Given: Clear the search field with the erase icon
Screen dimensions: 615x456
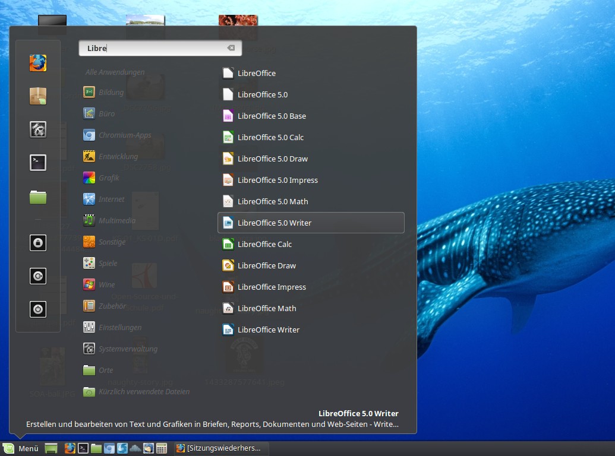Looking at the screenshot, I should (231, 47).
